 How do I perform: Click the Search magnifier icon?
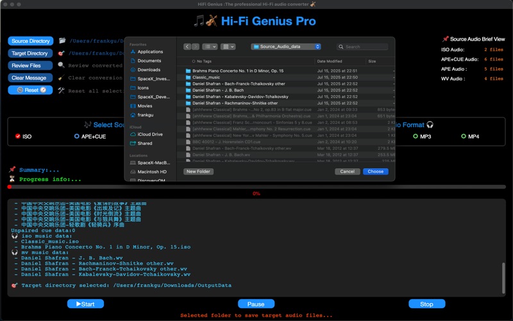pyautogui.click(x=341, y=47)
